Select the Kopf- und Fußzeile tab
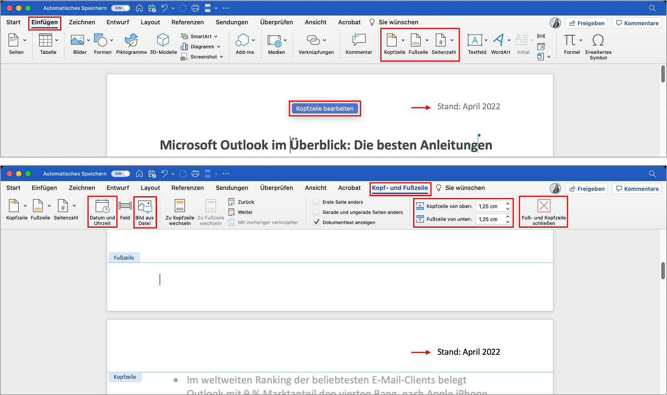Viewport: 667px width, 395px height. (400, 188)
